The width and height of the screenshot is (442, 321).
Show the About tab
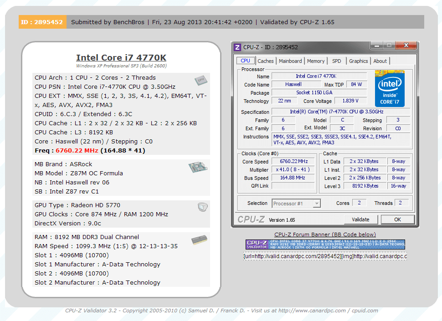point(380,61)
